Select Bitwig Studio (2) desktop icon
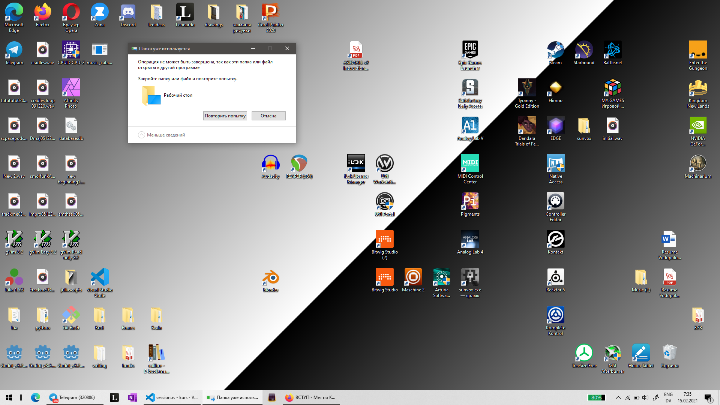The image size is (720, 405). (x=385, y=245)
